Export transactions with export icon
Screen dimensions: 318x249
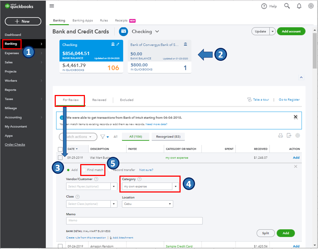point(289,135)
